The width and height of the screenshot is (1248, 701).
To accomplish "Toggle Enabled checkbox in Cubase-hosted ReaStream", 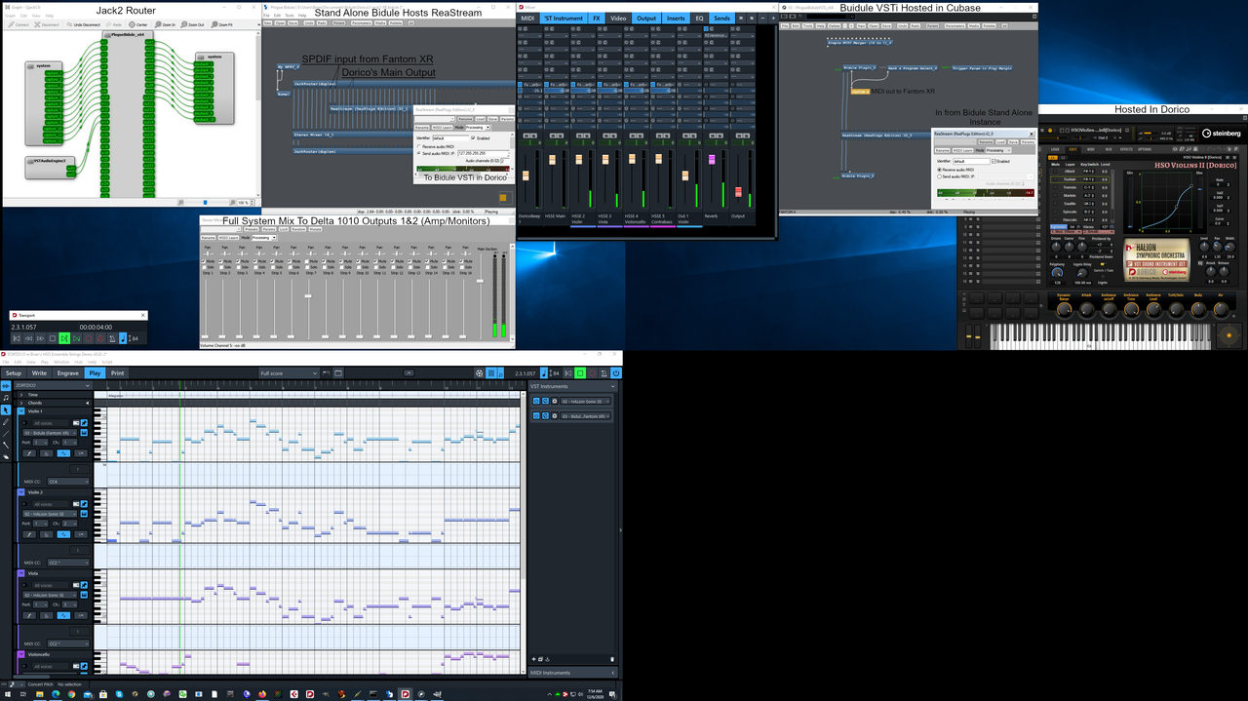I will pos(994,161).
